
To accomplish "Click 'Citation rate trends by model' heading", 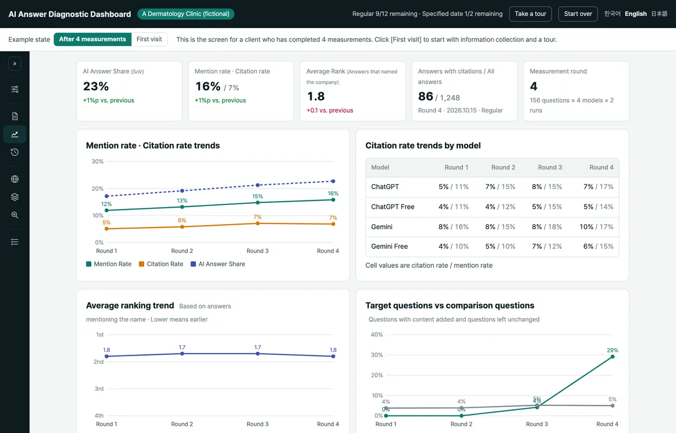I will (x=423, y=145).
